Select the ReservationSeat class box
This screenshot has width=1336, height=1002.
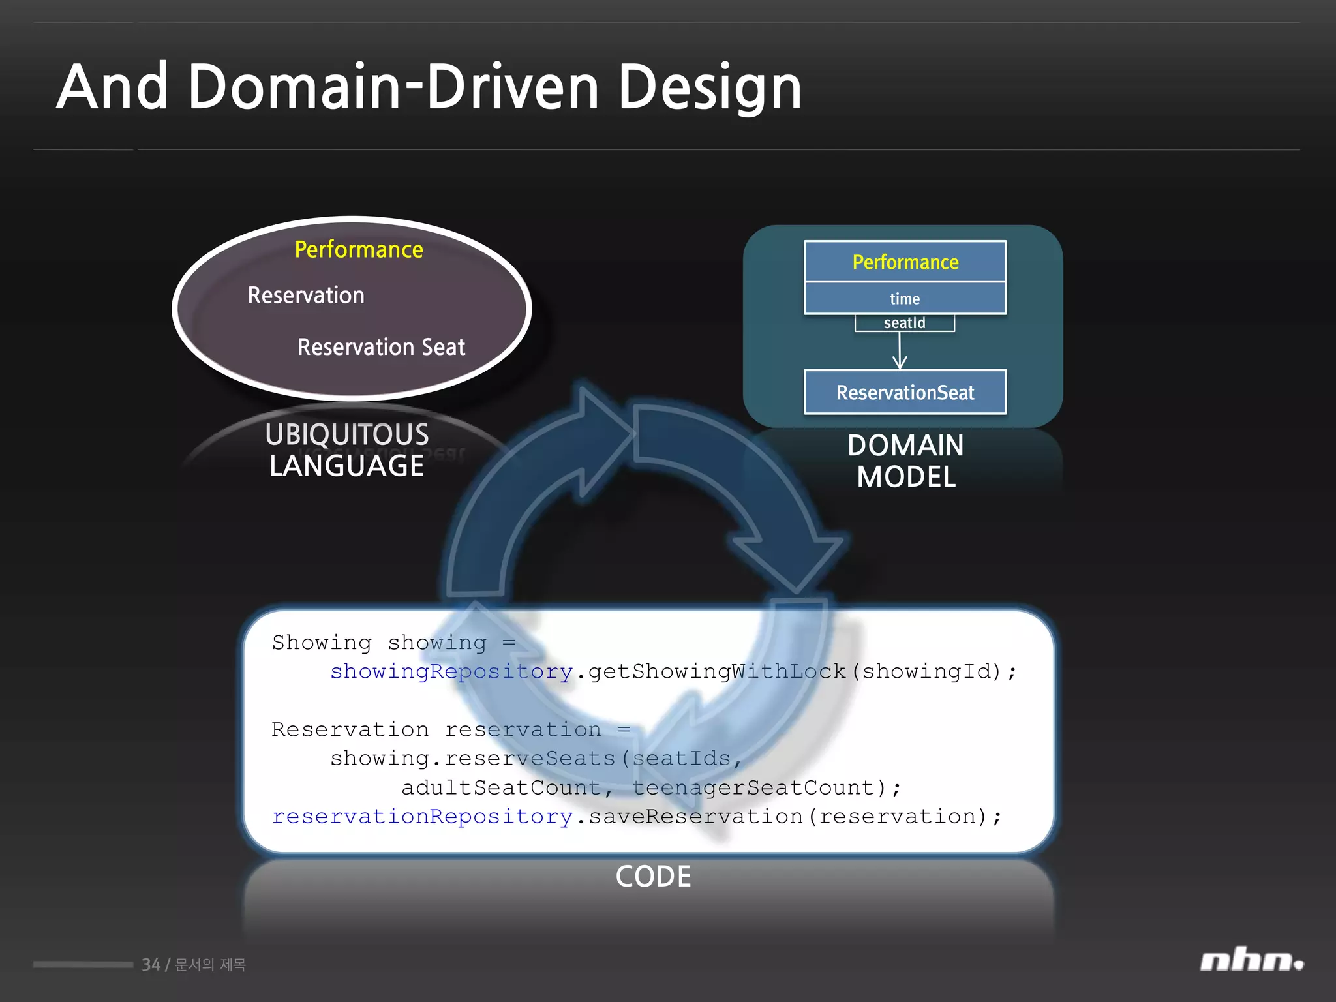click(905, 393)
